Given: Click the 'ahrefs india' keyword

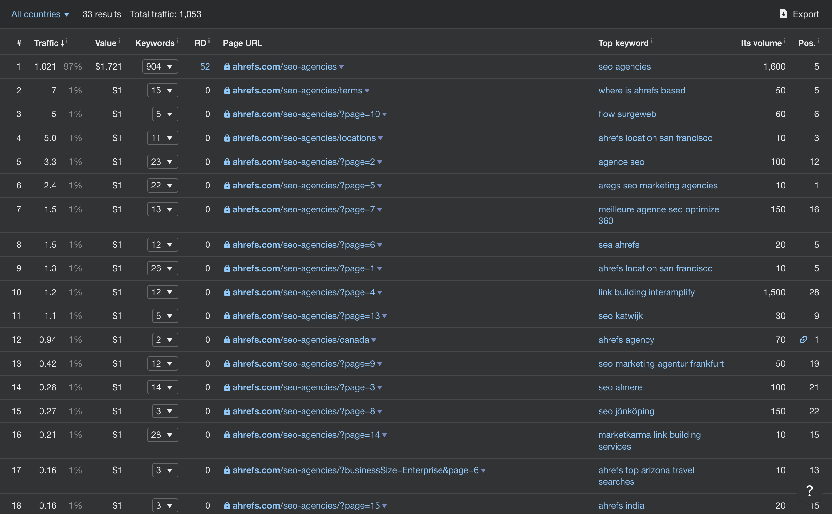Looking at the screenshot, I should pos(621,505).
